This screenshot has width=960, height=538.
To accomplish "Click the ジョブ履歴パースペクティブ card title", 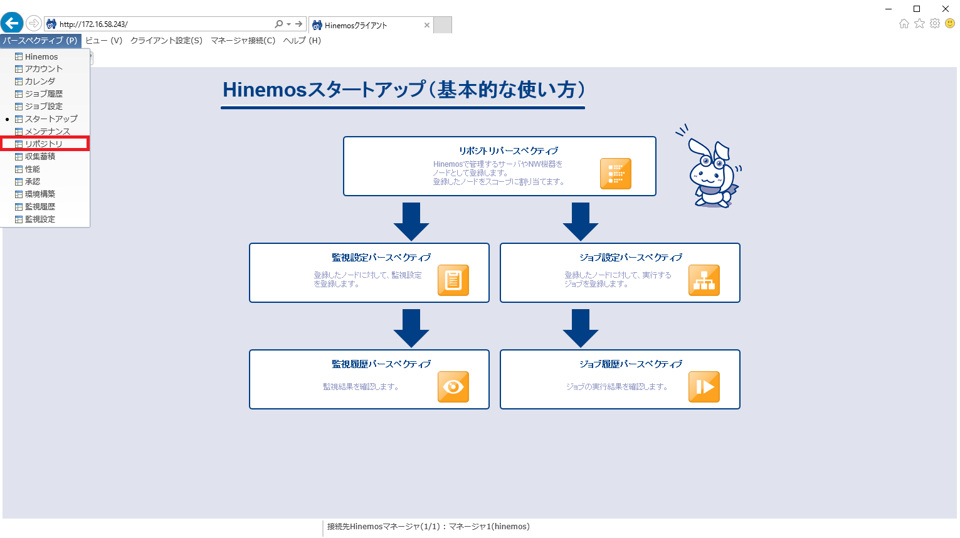I will [x=631, y=364].
